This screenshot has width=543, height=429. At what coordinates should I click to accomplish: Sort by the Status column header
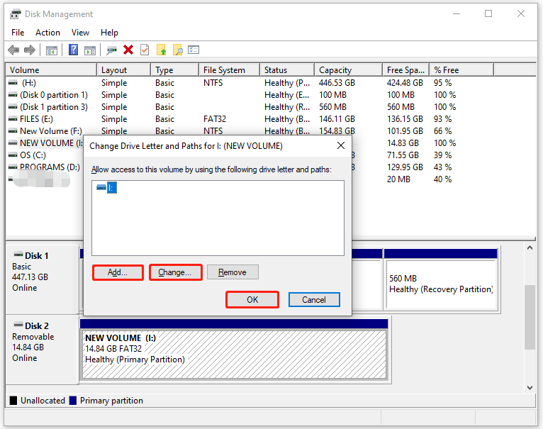coord(287,70)
